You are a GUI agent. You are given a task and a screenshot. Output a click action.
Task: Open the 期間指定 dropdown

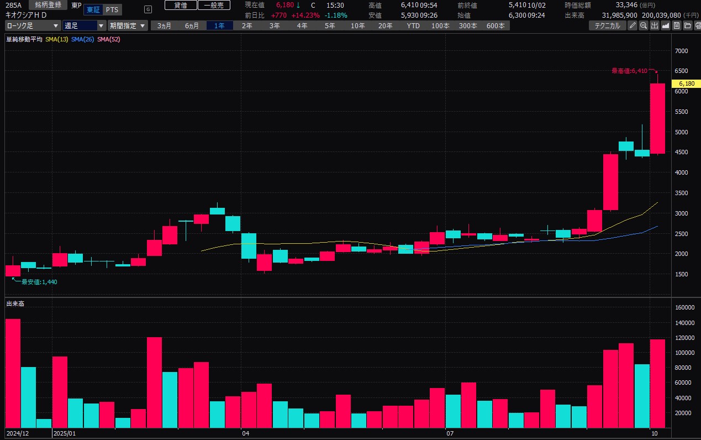point(128,25)
